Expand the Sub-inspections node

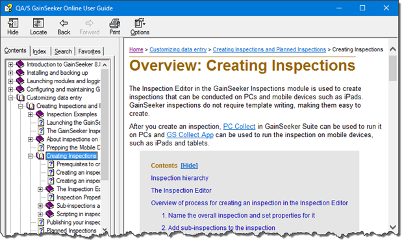click(40, 206)
